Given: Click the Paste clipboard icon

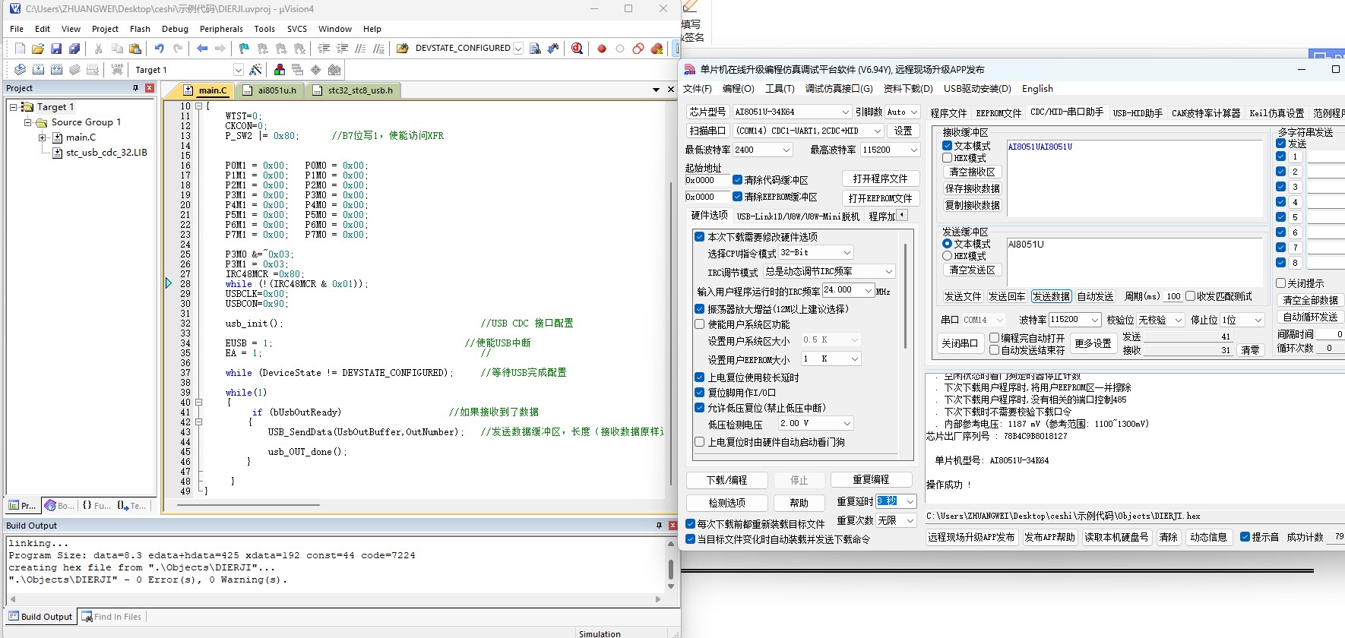Looking at the screenshot, I should point(135,49).
